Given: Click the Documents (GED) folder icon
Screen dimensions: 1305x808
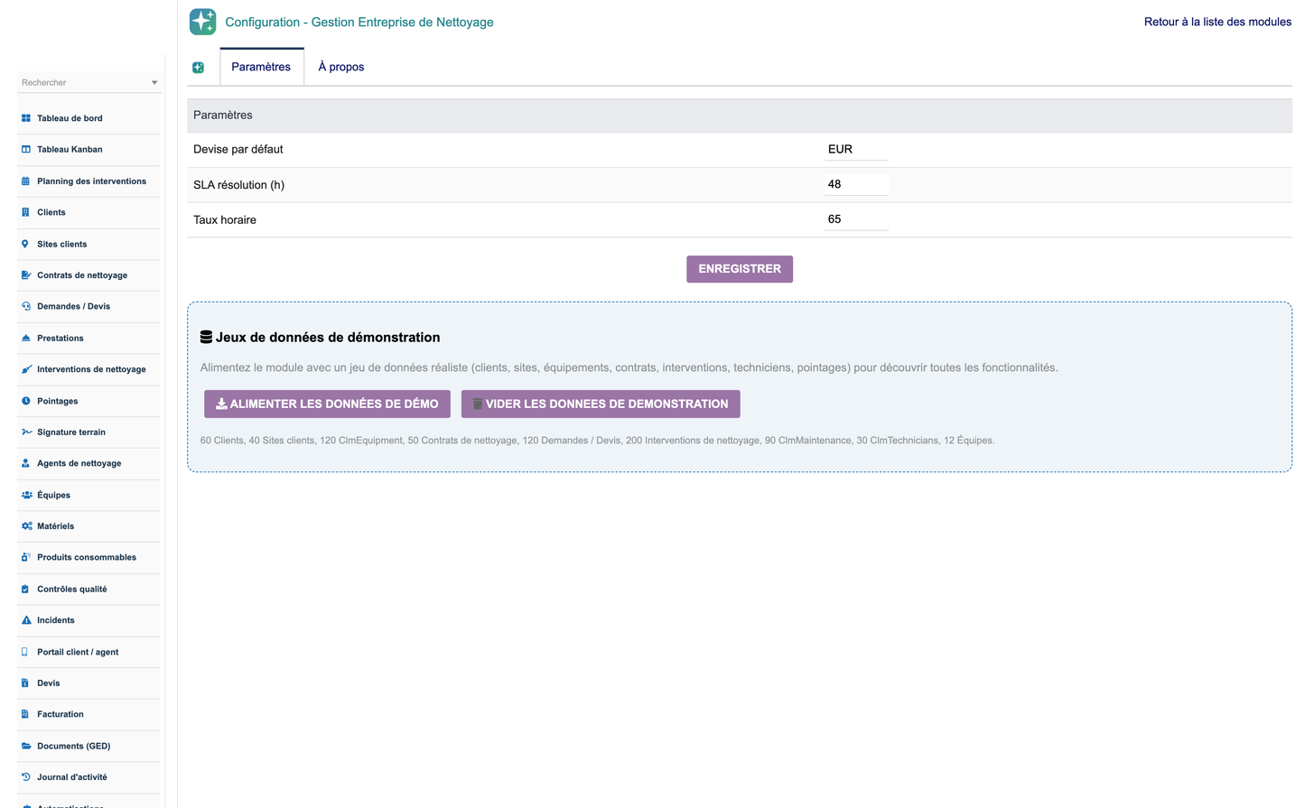Looking at the screenshot, I should [26, 746].
